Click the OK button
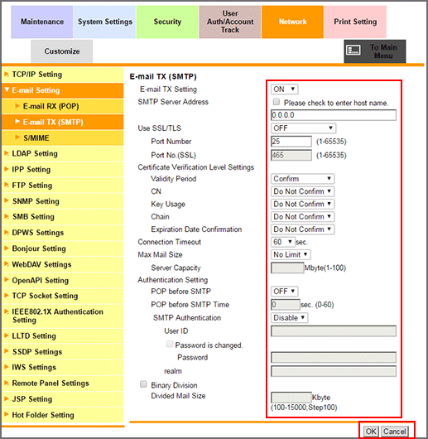Viewport: 428px width, 439px height. pos(371,432)
